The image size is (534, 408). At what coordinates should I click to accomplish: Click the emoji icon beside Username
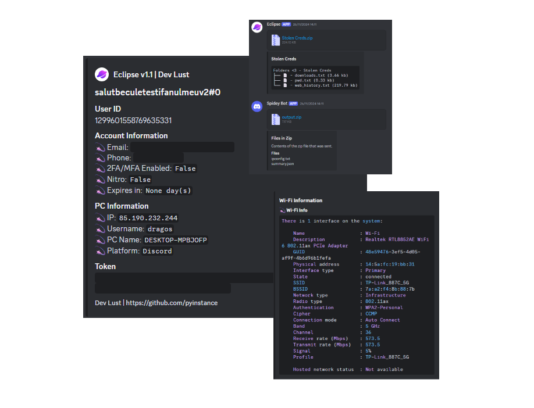(100, 229)
